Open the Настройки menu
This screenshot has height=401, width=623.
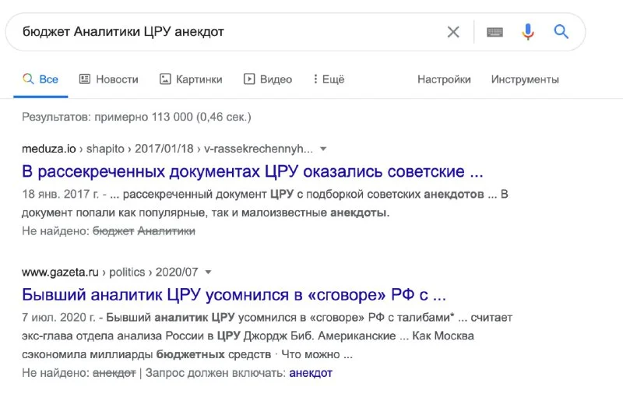pyautogui.click(x=444, y=79)
